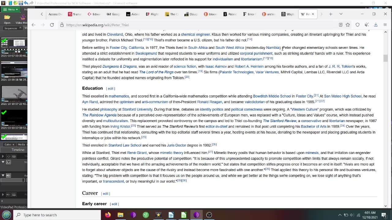Viewport: 392px width, 220px height.
Task: Reload the Wikipedia page in the browser
Action: point(52,25)
